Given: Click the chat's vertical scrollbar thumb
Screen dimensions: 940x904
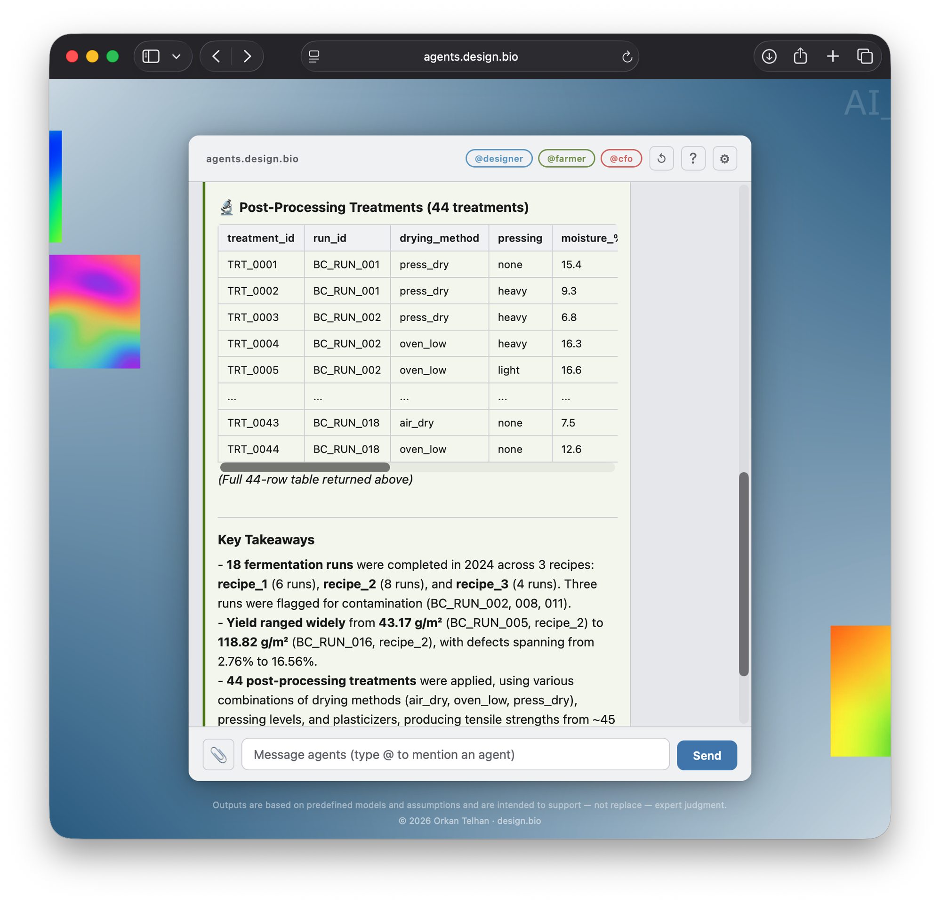Looking at the screenshot, I should click(x=744, y=574).
